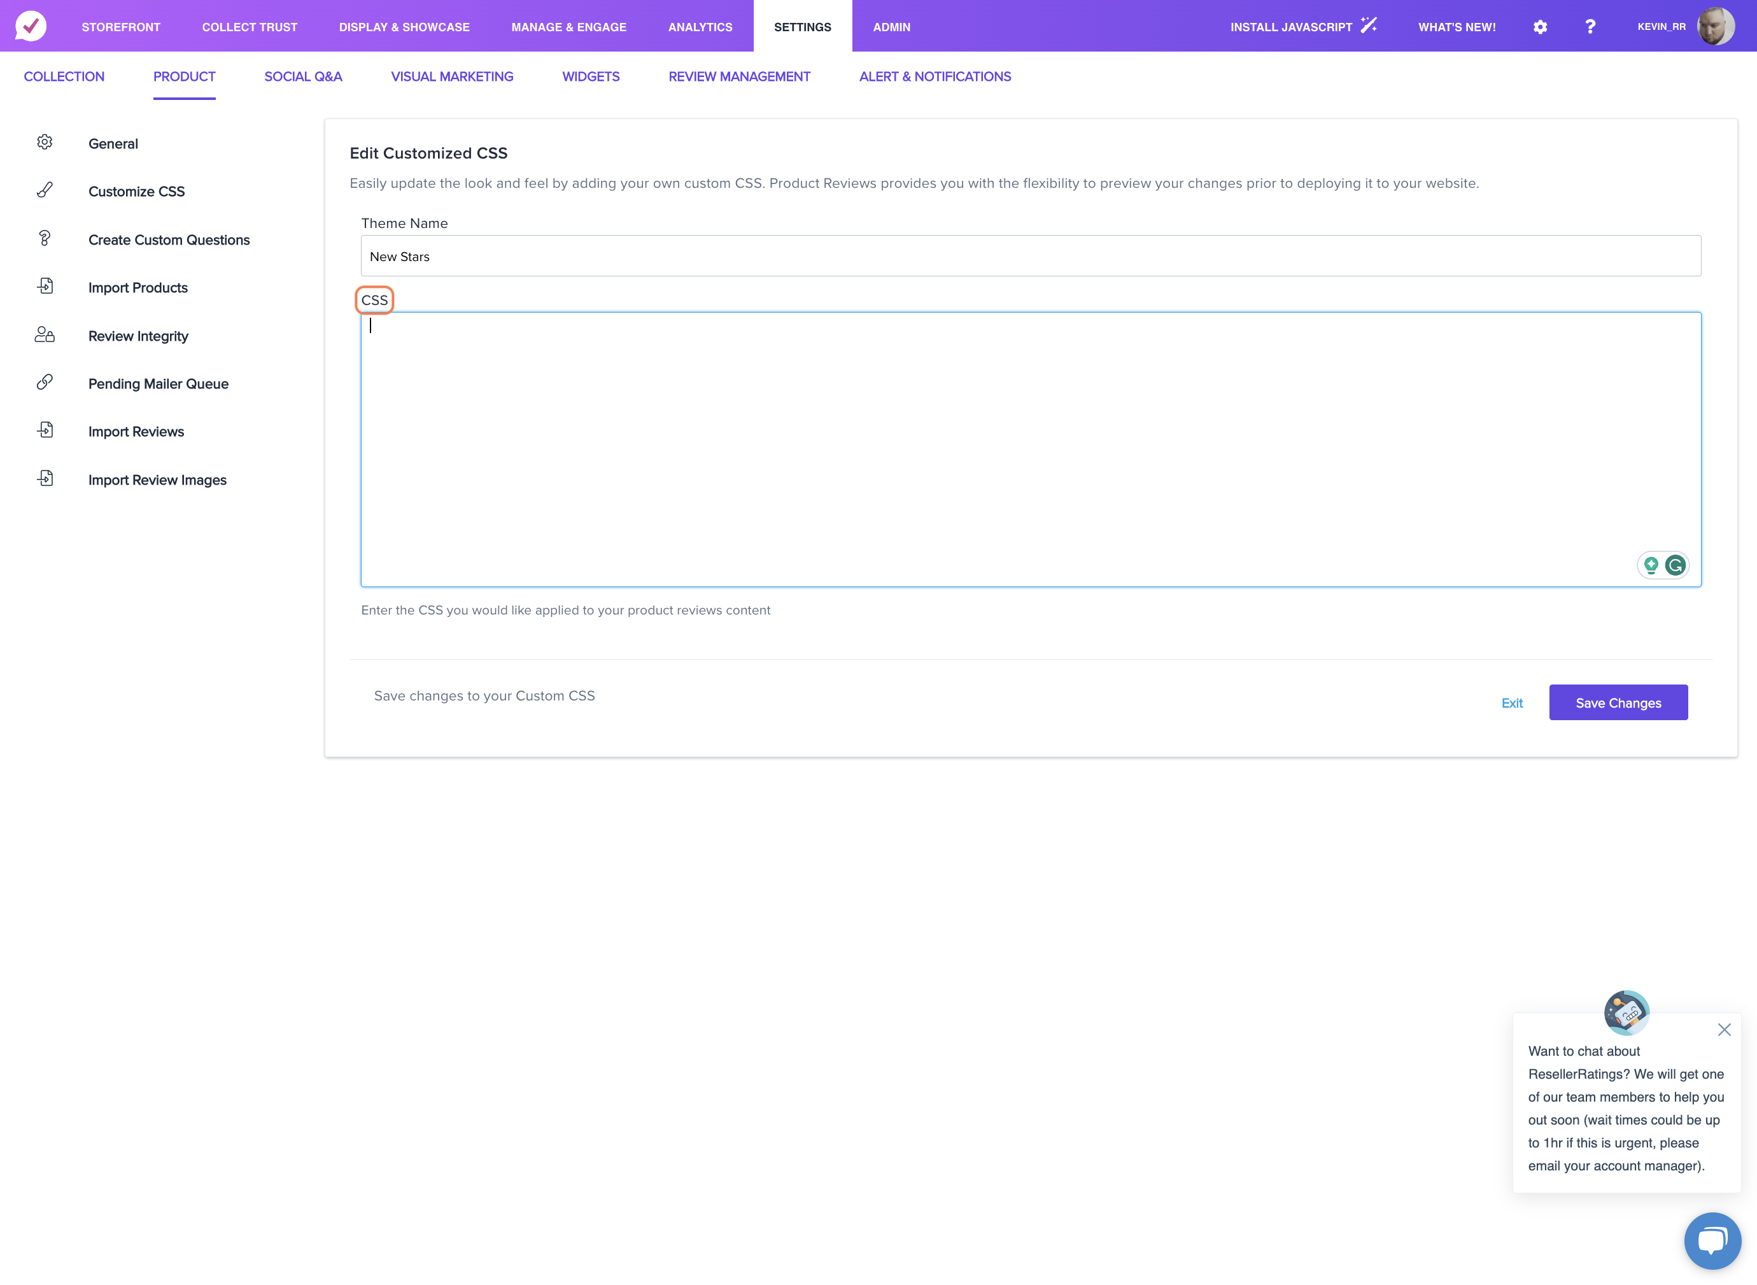
Task: Click the Customize CSS brush icon
Action: coord(45,190)
